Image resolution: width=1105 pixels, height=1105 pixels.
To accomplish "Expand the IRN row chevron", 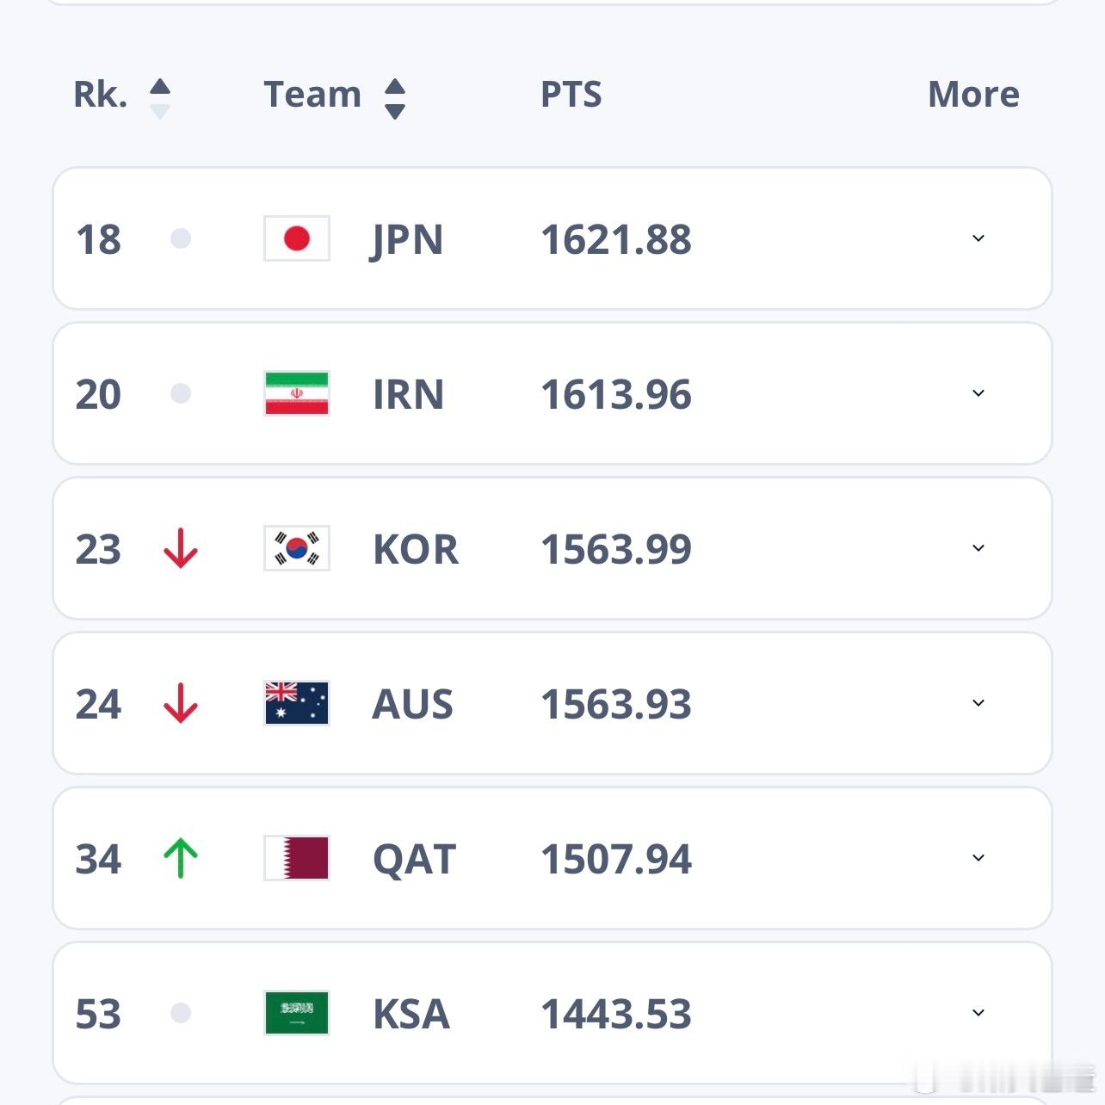I will pyautogui.click(x=978, y=393).
